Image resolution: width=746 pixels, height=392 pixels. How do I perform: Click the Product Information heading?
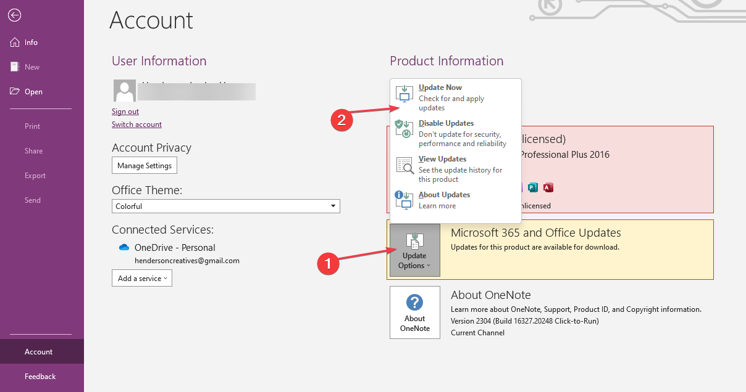(446, 61)
